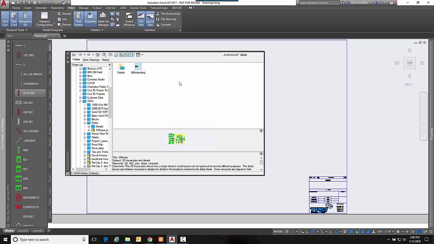Switch to History tab in DesignCenter
Image resolution: width=434 pixels, height=244 pixels.
click(x=106, y=60)
